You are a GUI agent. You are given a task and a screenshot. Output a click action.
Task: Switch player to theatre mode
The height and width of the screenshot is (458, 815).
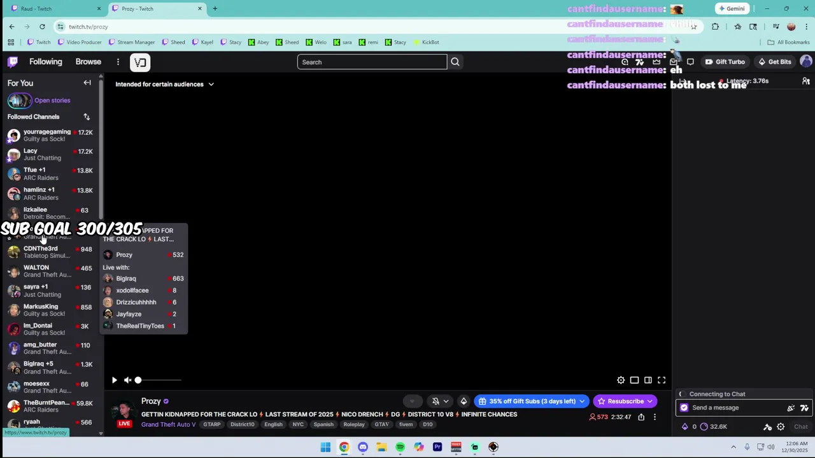point(648,380)
